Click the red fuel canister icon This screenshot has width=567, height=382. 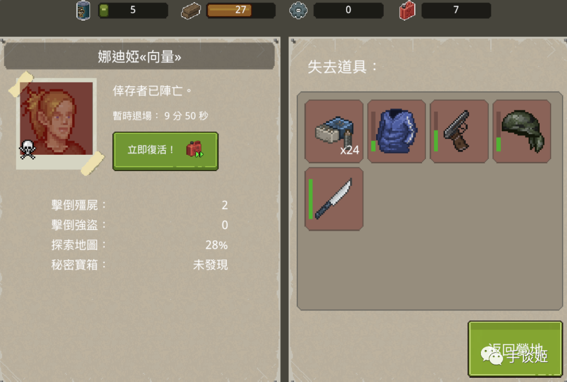pyautogui.click(x=407, y=10)
